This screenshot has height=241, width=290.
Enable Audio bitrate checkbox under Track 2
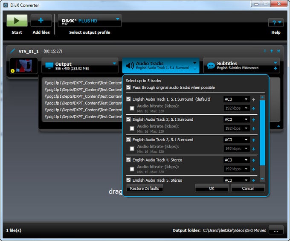click(132, 128)
